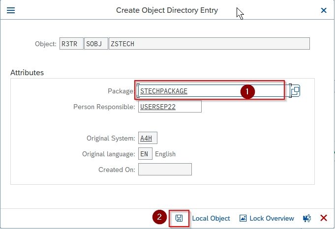Click the Save disk icon
This screenshot has width=335, height=229.
coord(179,218)
